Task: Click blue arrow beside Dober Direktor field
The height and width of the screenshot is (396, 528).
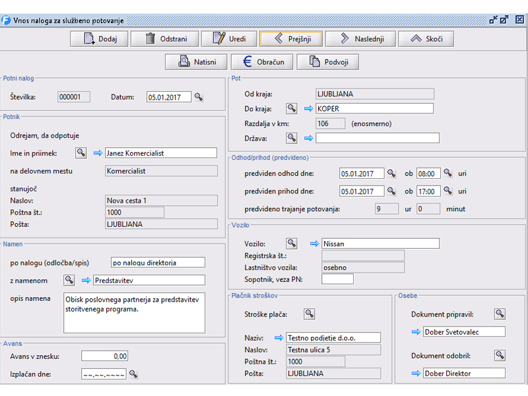Action: (416, 374)
